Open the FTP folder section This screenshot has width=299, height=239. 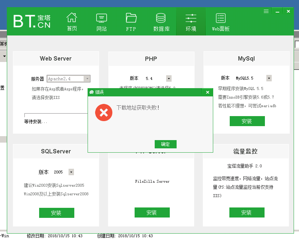(x=131, y=22)
